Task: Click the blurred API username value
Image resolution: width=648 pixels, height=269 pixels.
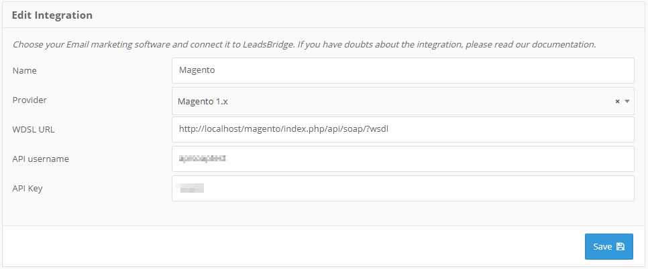Action: (203, 159)
